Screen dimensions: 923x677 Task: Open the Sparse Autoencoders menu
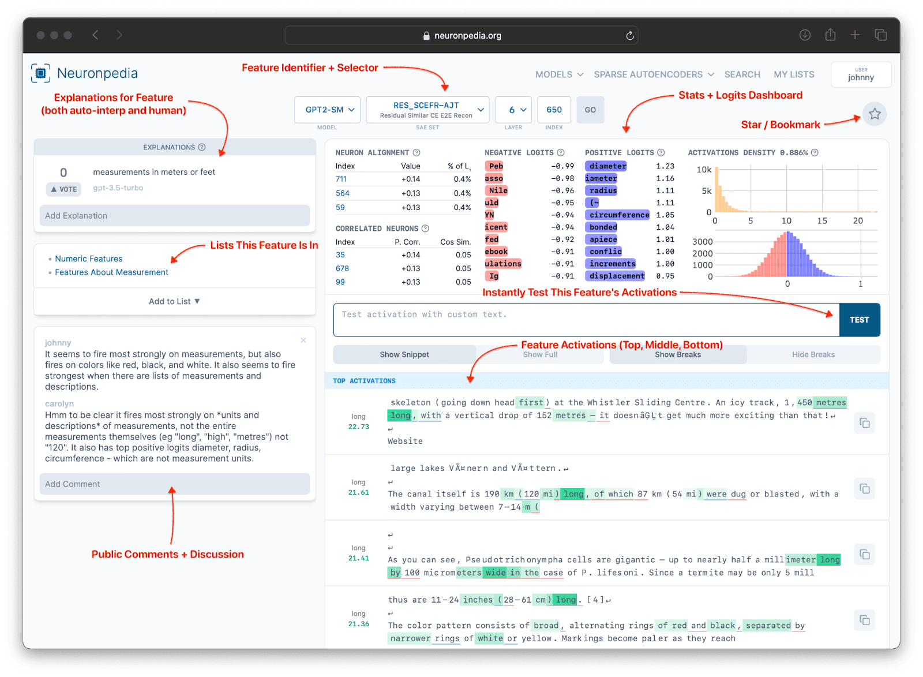654,74
